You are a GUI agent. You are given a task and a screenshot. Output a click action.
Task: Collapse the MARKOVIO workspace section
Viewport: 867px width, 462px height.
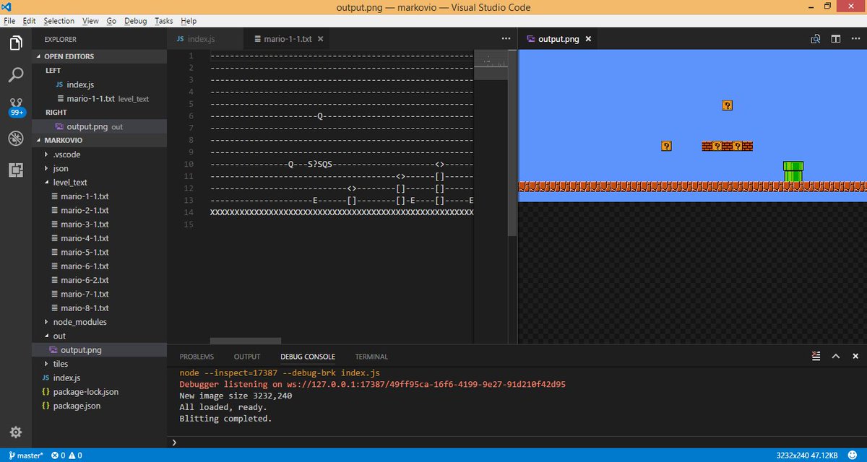coord(100,140)
